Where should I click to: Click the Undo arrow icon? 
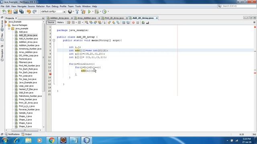[29, 12]
